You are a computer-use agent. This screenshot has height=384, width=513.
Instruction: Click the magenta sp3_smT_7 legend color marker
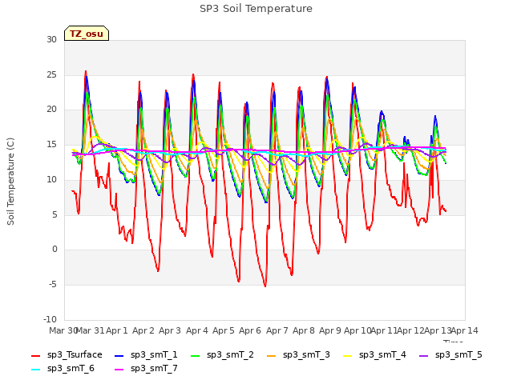(x=119, y=370)
